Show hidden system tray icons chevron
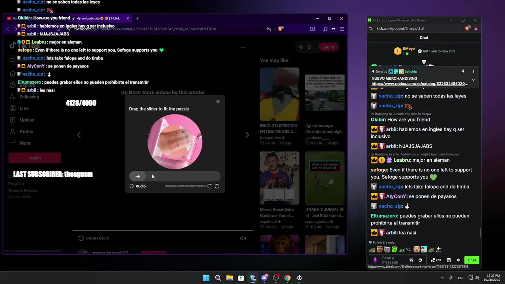Screen dimensions: 505x284 coord(442,278)
